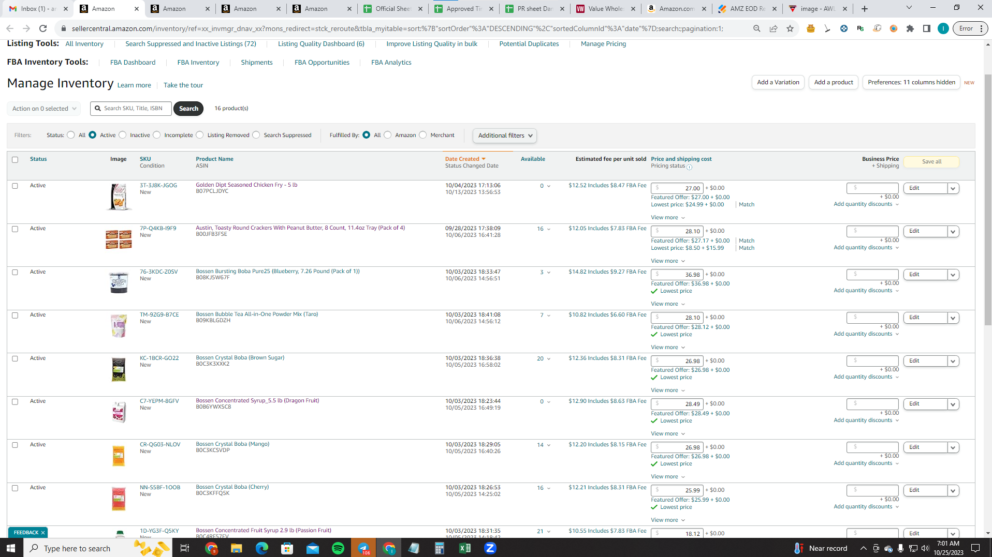Filter by Fulfilled By Amazon
992x557 pixels.
(x=388, y=135)
